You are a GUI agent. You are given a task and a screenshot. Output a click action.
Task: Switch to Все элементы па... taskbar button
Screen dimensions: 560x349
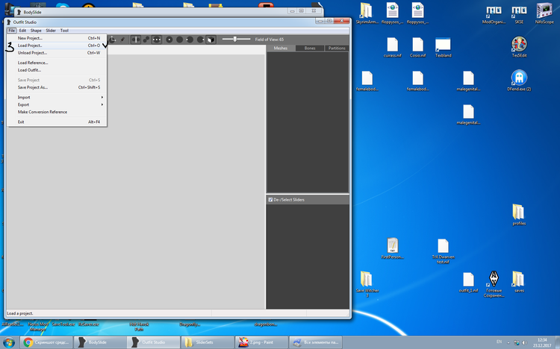(315, 342)
